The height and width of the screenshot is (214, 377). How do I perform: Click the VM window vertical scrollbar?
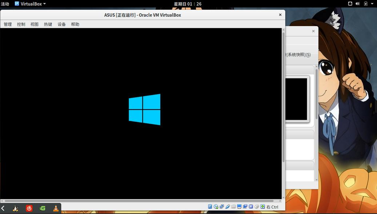click(x=284, y=97)
